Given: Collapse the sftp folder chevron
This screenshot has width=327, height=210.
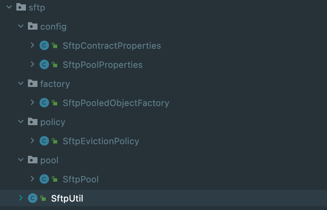Looking at the screenshot, I should (x=9, y=7).
